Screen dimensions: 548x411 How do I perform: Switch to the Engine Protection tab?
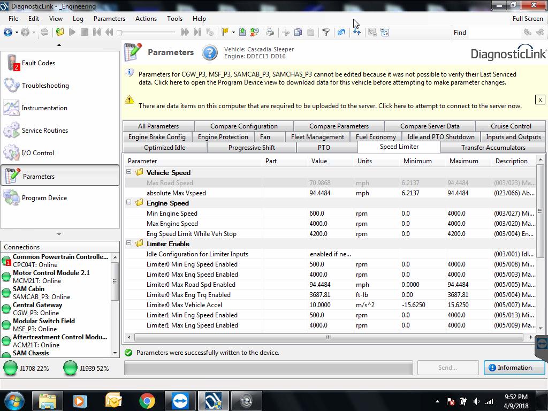tap(223, 137)
